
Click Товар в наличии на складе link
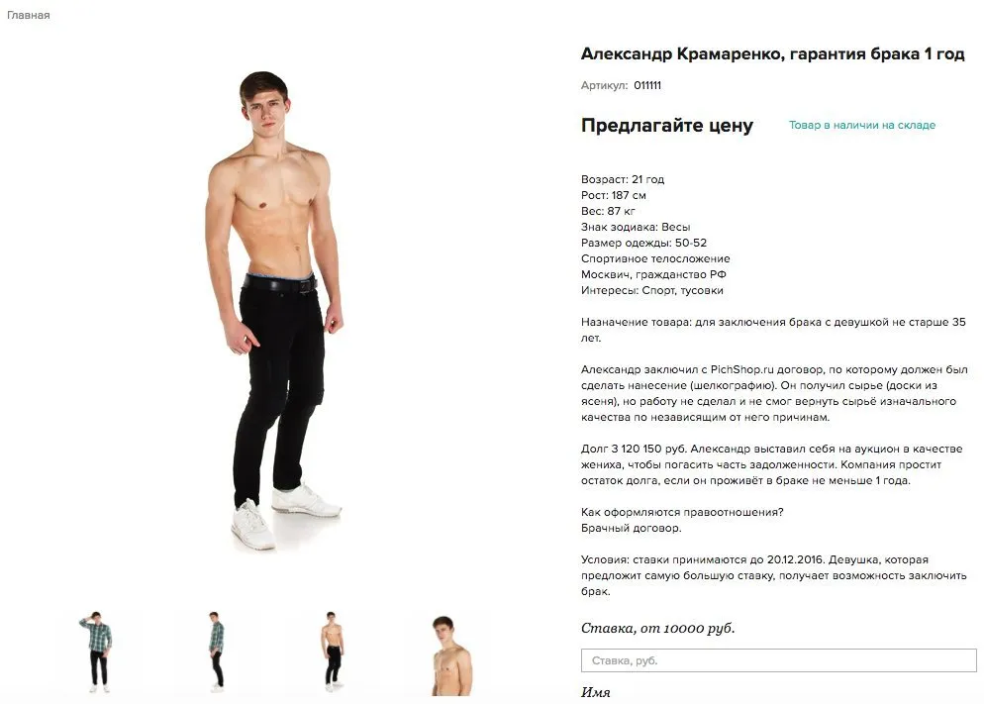[861, 125]
